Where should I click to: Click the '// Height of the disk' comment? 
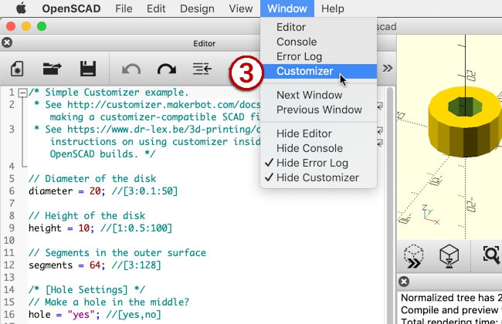[x=86, y=215]
